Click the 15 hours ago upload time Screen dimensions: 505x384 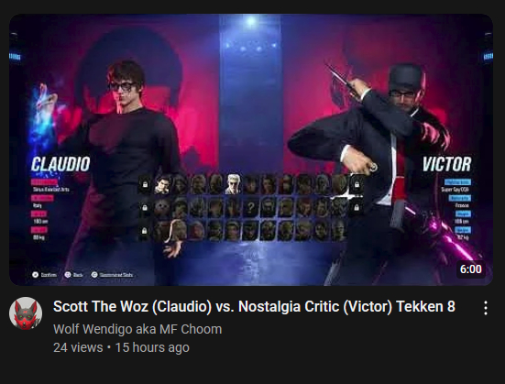152,347
